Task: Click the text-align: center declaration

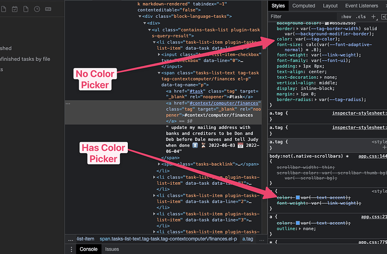Action: coord(302,72)
